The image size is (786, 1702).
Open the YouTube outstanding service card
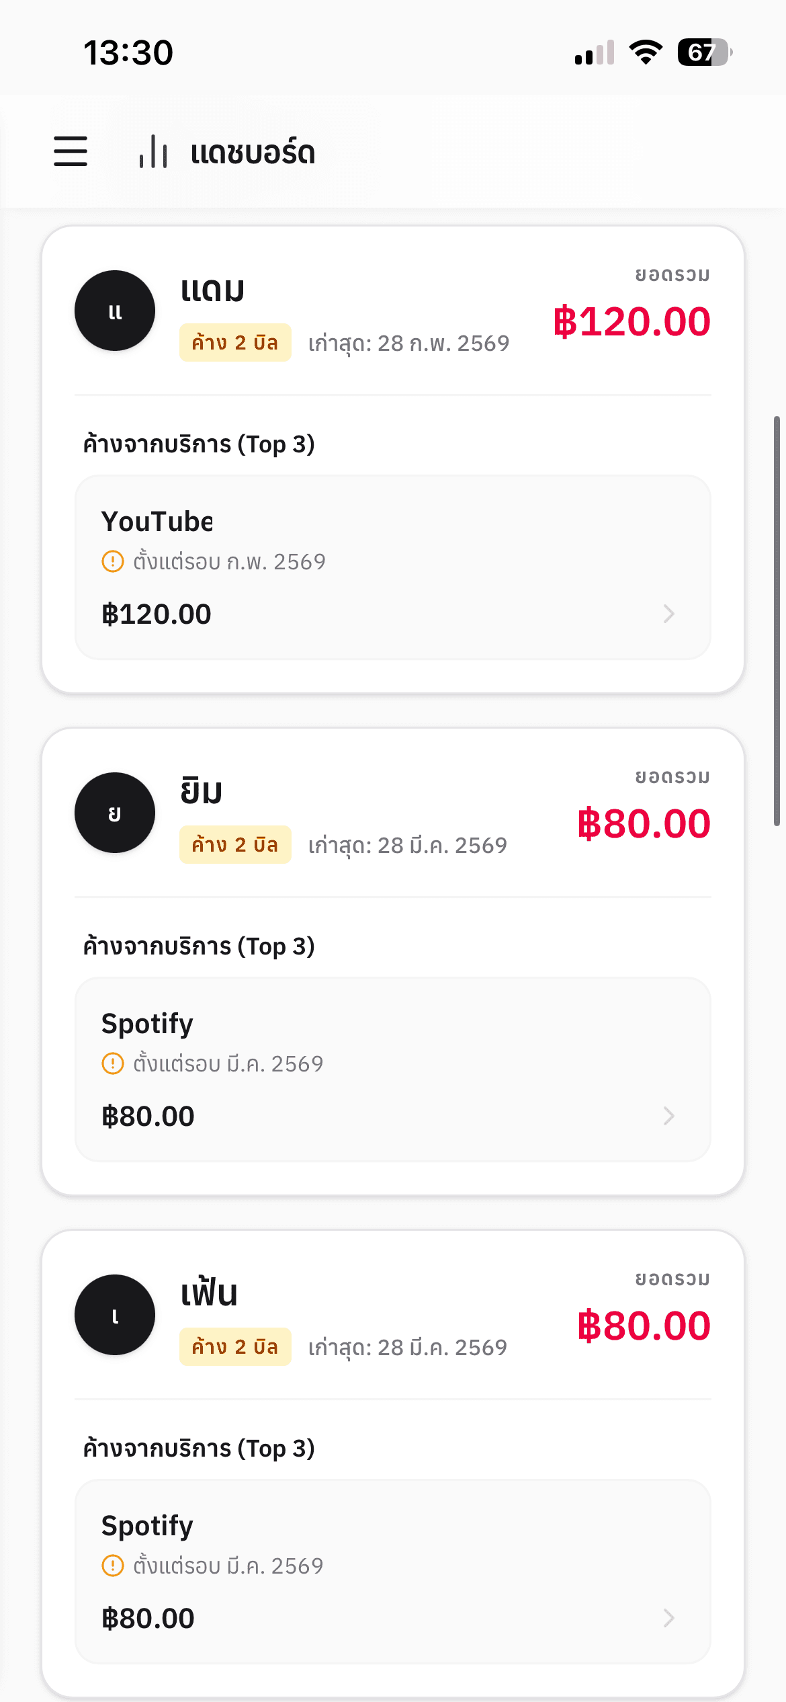point(392,567)
